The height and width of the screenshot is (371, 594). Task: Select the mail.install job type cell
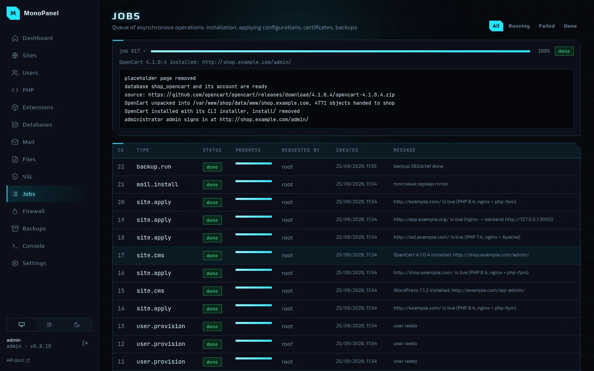pyautogui.click(x=158, y=185)
